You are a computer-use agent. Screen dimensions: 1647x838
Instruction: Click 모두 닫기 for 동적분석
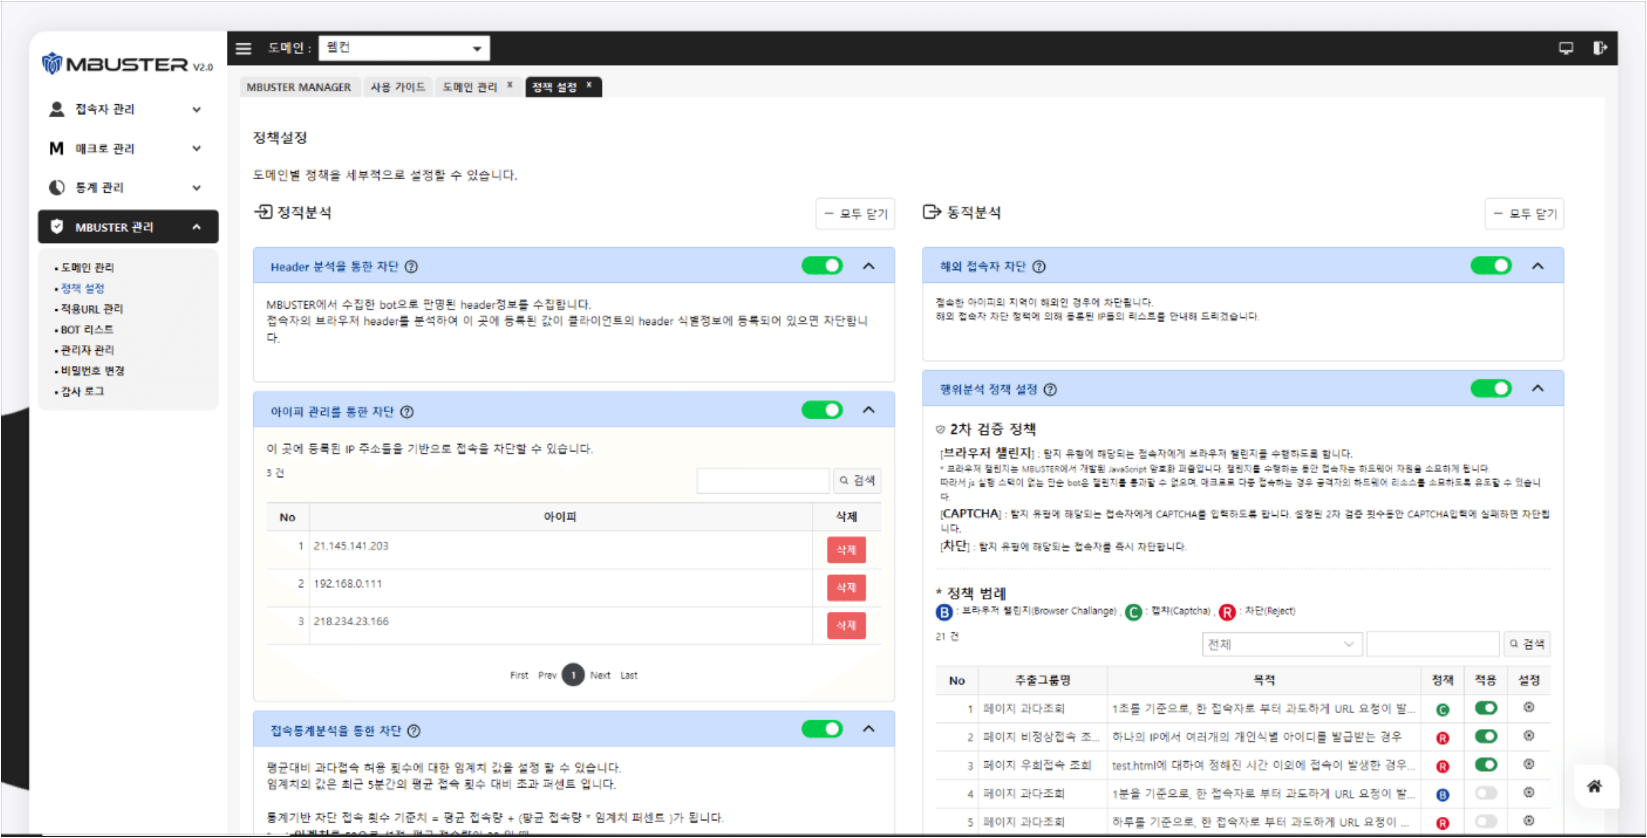tap(1525, 214)
